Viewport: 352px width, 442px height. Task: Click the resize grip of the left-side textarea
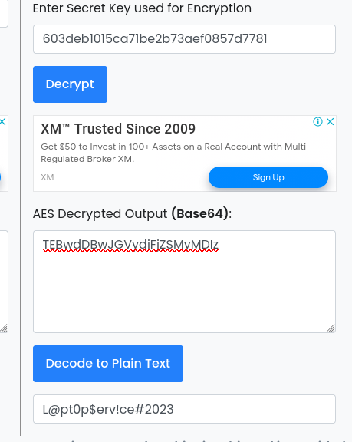click(x=4, y=328)
